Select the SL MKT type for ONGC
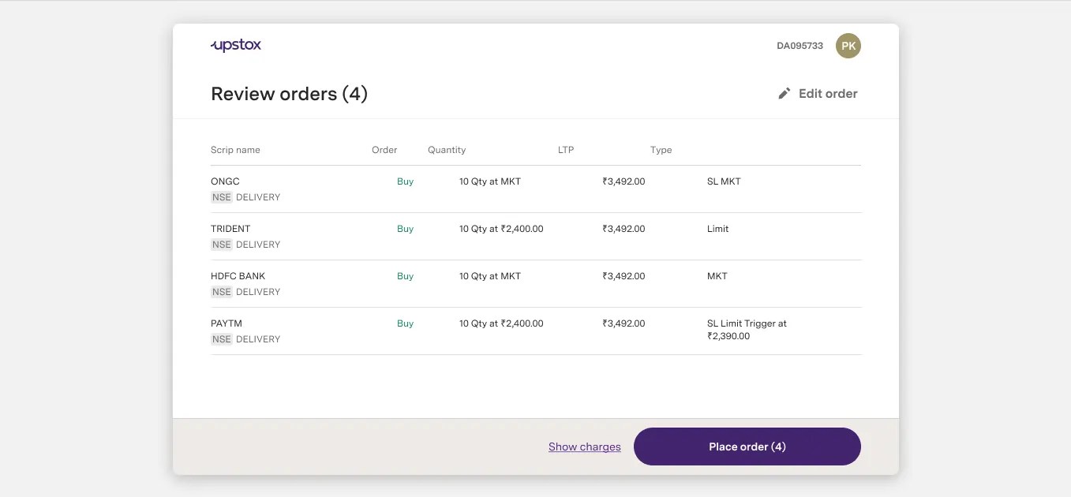Viewport: 1071px width, 497px height. [x=725, y=181]
